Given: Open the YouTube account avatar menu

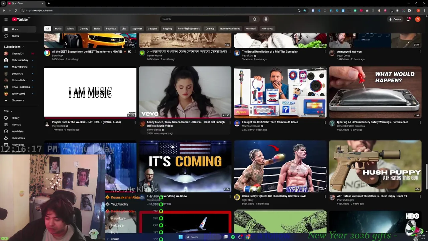Looking at the screenshot, I should click(418, 19).
